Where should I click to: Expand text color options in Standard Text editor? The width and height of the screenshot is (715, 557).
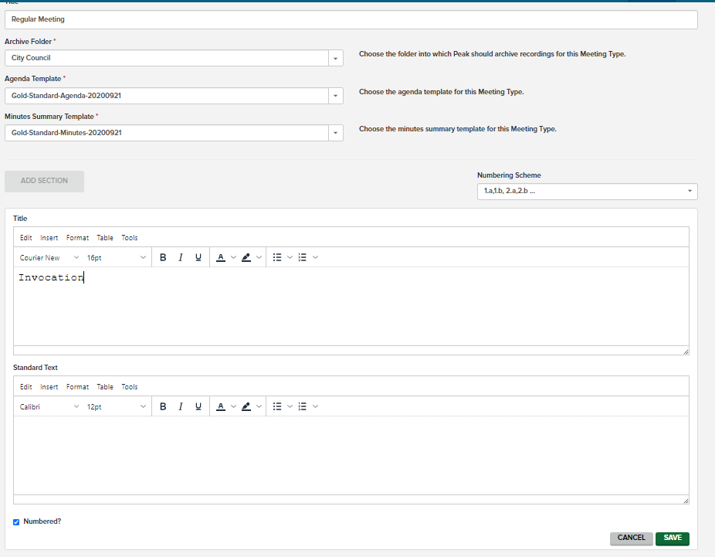pyautogui.click(x=233, y=406)
